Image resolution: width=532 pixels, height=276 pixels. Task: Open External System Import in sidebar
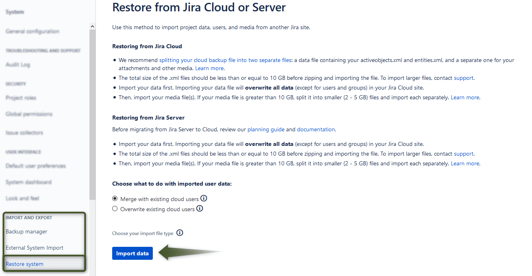pos(35,248)
